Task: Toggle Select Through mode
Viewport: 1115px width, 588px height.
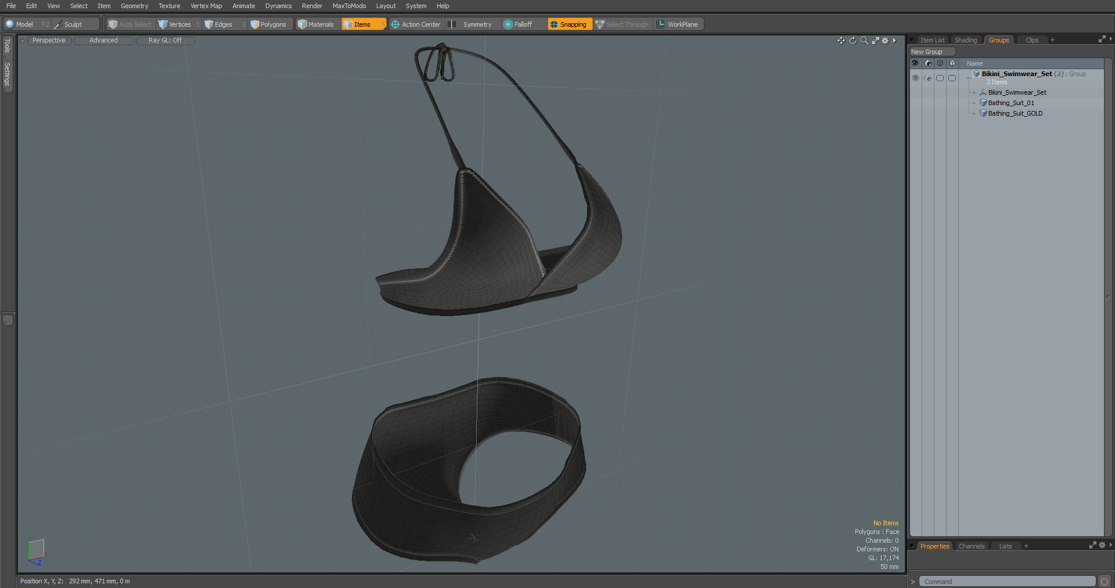Action: point(623,24)
